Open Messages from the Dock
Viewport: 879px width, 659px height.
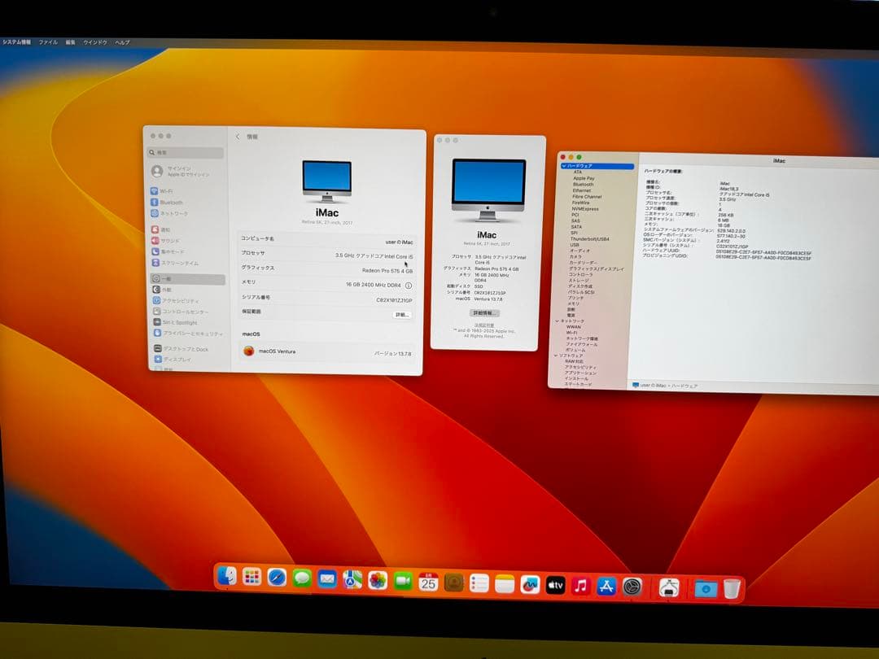(x=302, y=578)
